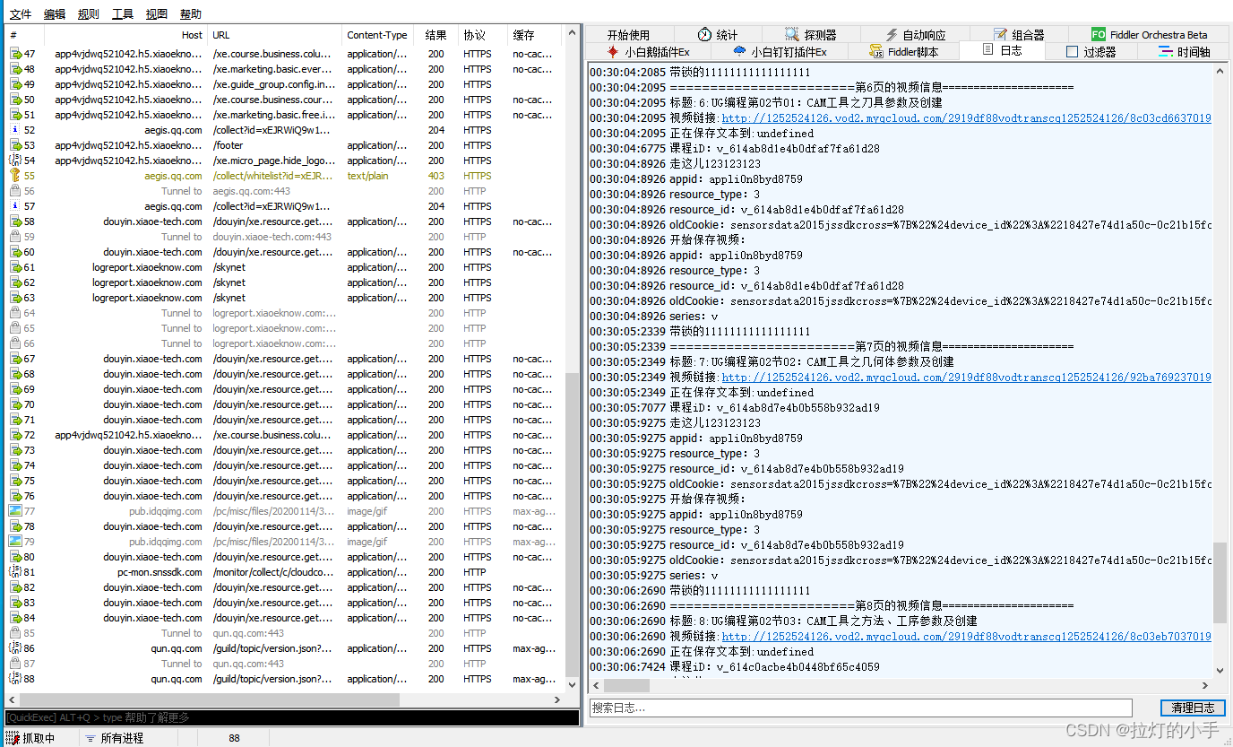Click the green arrow icon of session 63
Image resolution: width=1233 pixels, height=747 pixels.
[x=15, y=298]
